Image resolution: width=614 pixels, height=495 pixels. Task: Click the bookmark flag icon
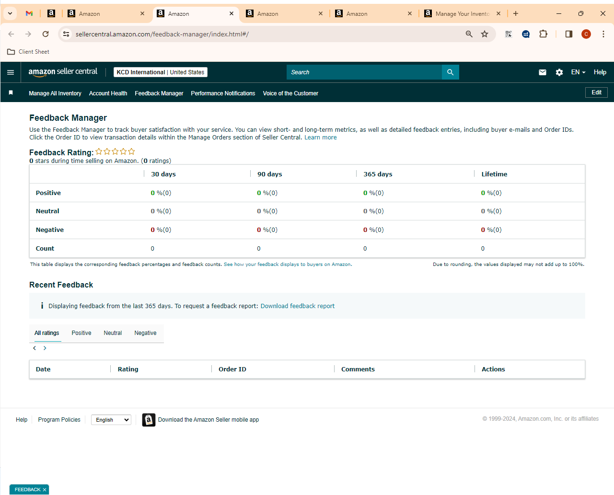(x=11, y=92)
